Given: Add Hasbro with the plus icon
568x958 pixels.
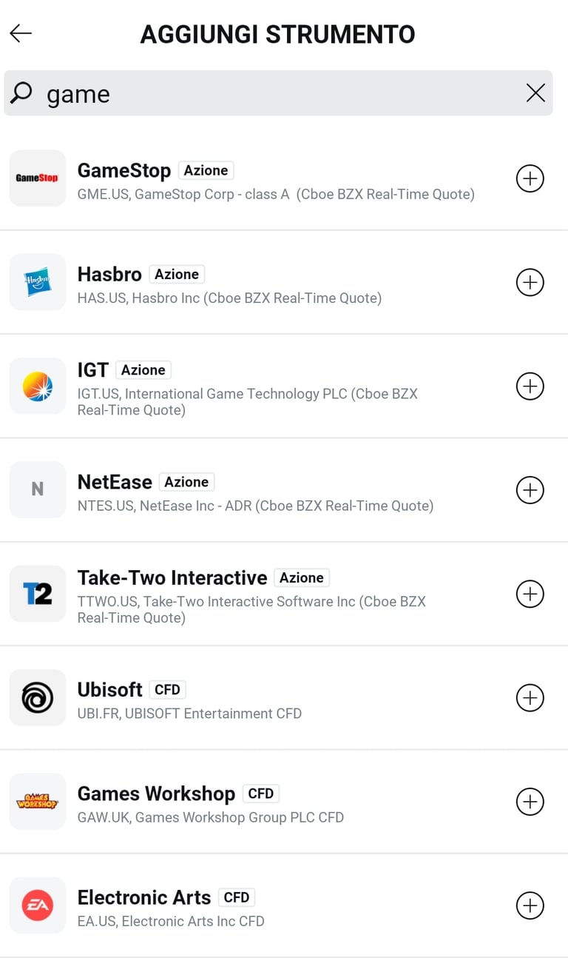Looking at the screenshot, I should [530, 282].
